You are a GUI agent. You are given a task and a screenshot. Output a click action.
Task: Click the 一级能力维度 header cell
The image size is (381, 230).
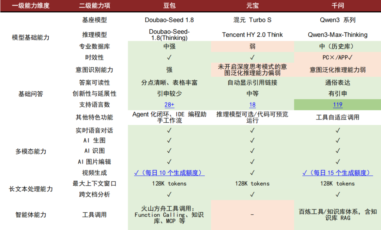point(31,6)
